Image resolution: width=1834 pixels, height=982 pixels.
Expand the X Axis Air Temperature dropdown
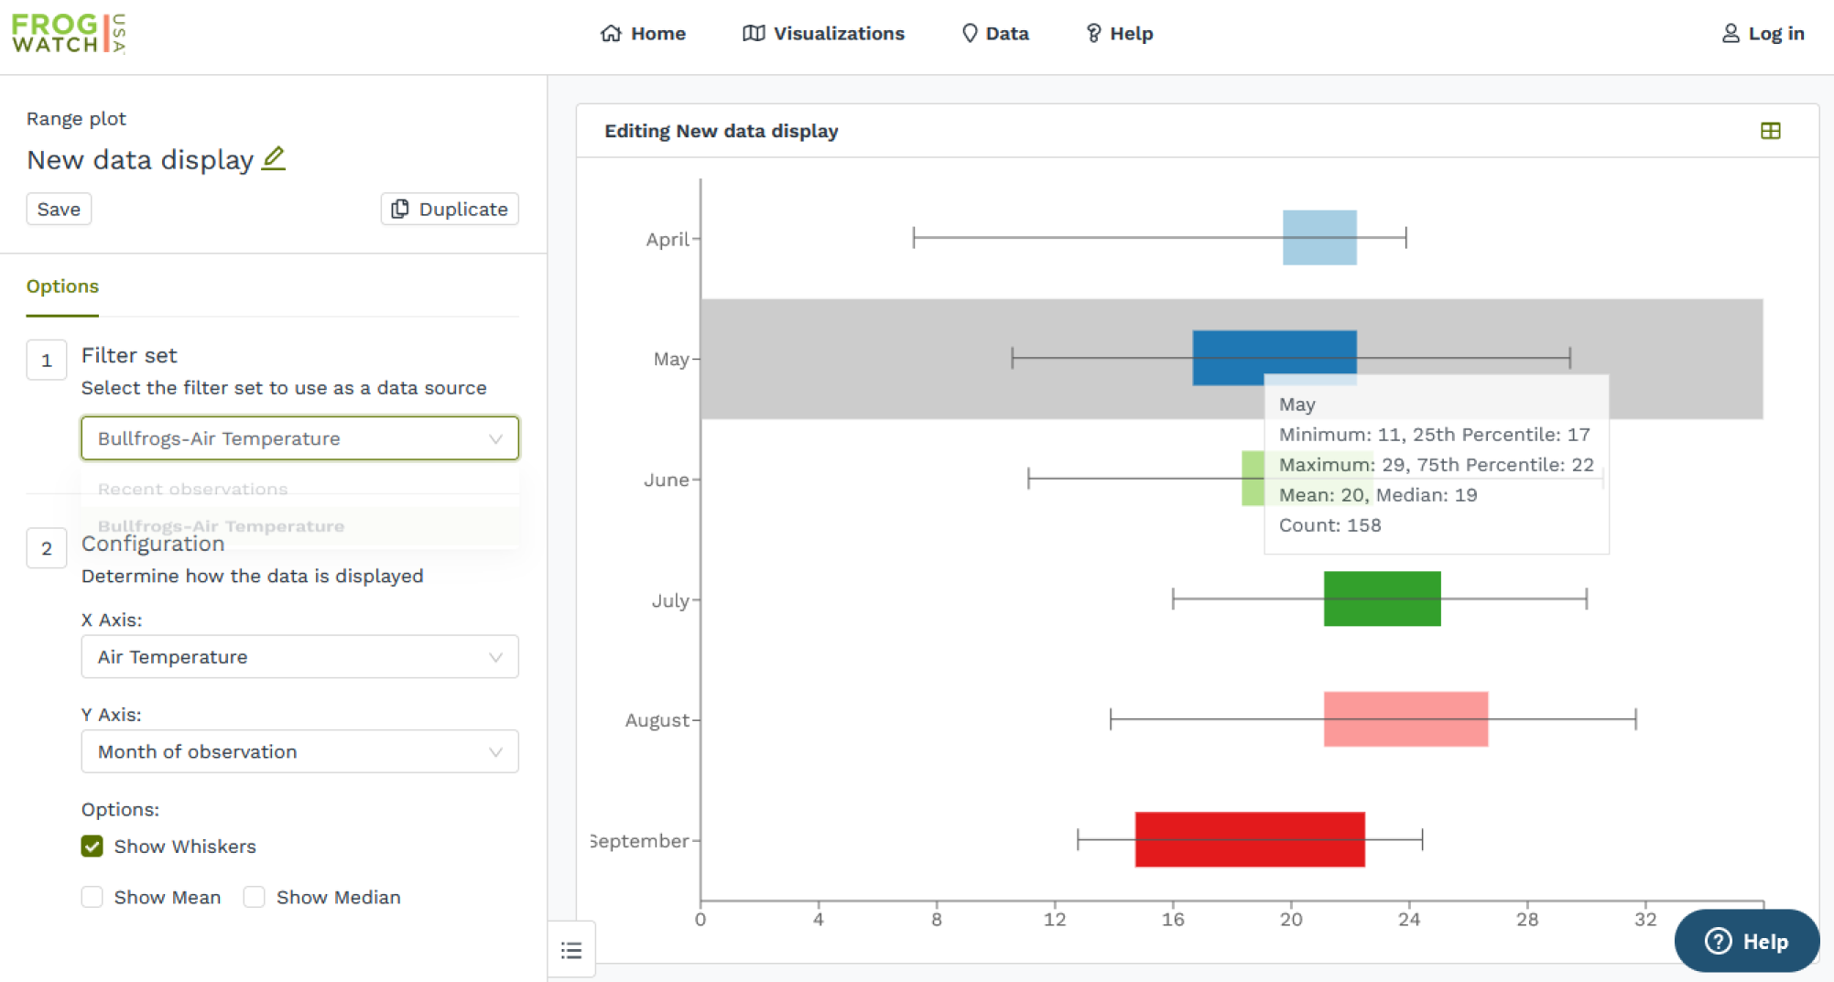tap(299, 657)
